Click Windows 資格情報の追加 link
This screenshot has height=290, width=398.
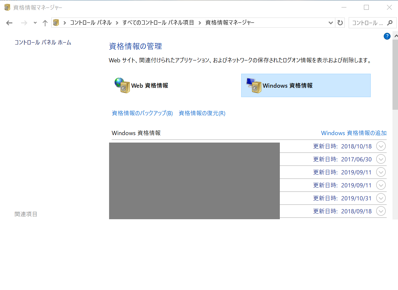354,133
